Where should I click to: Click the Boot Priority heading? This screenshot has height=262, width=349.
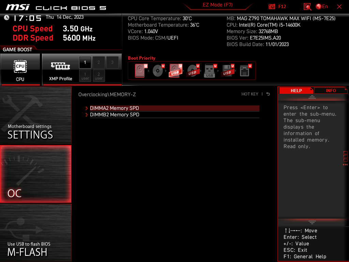click(141, 58)
